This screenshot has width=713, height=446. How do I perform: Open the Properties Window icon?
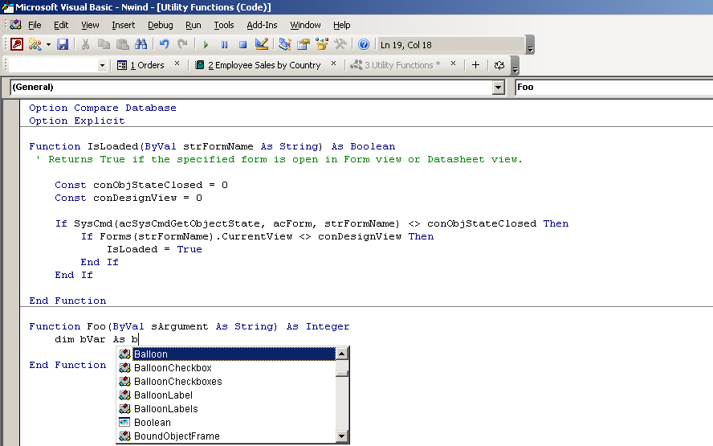coord(304,44)
